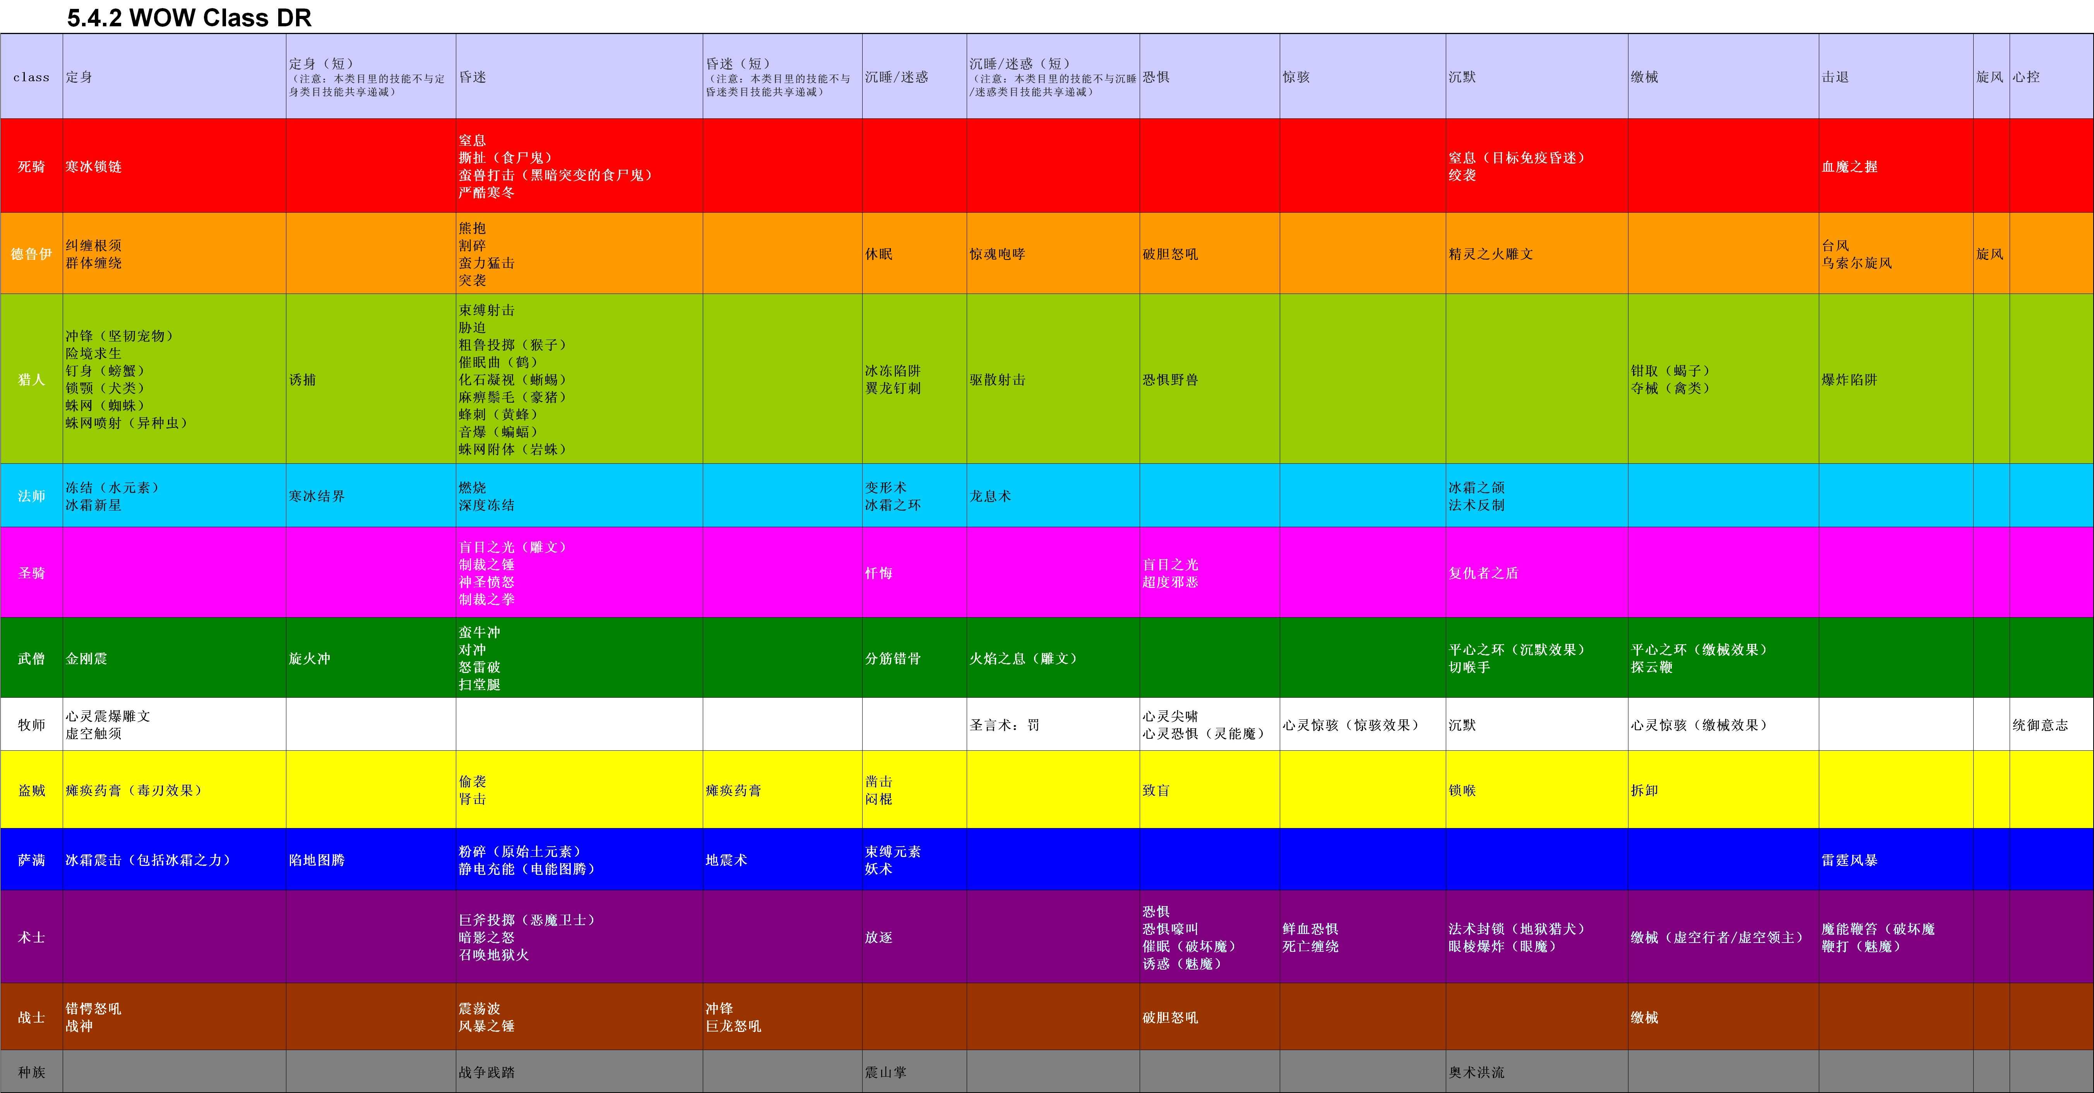Select the "牧师" row label
This screenshot has height=1093, width=2094.
pos(32,724)
